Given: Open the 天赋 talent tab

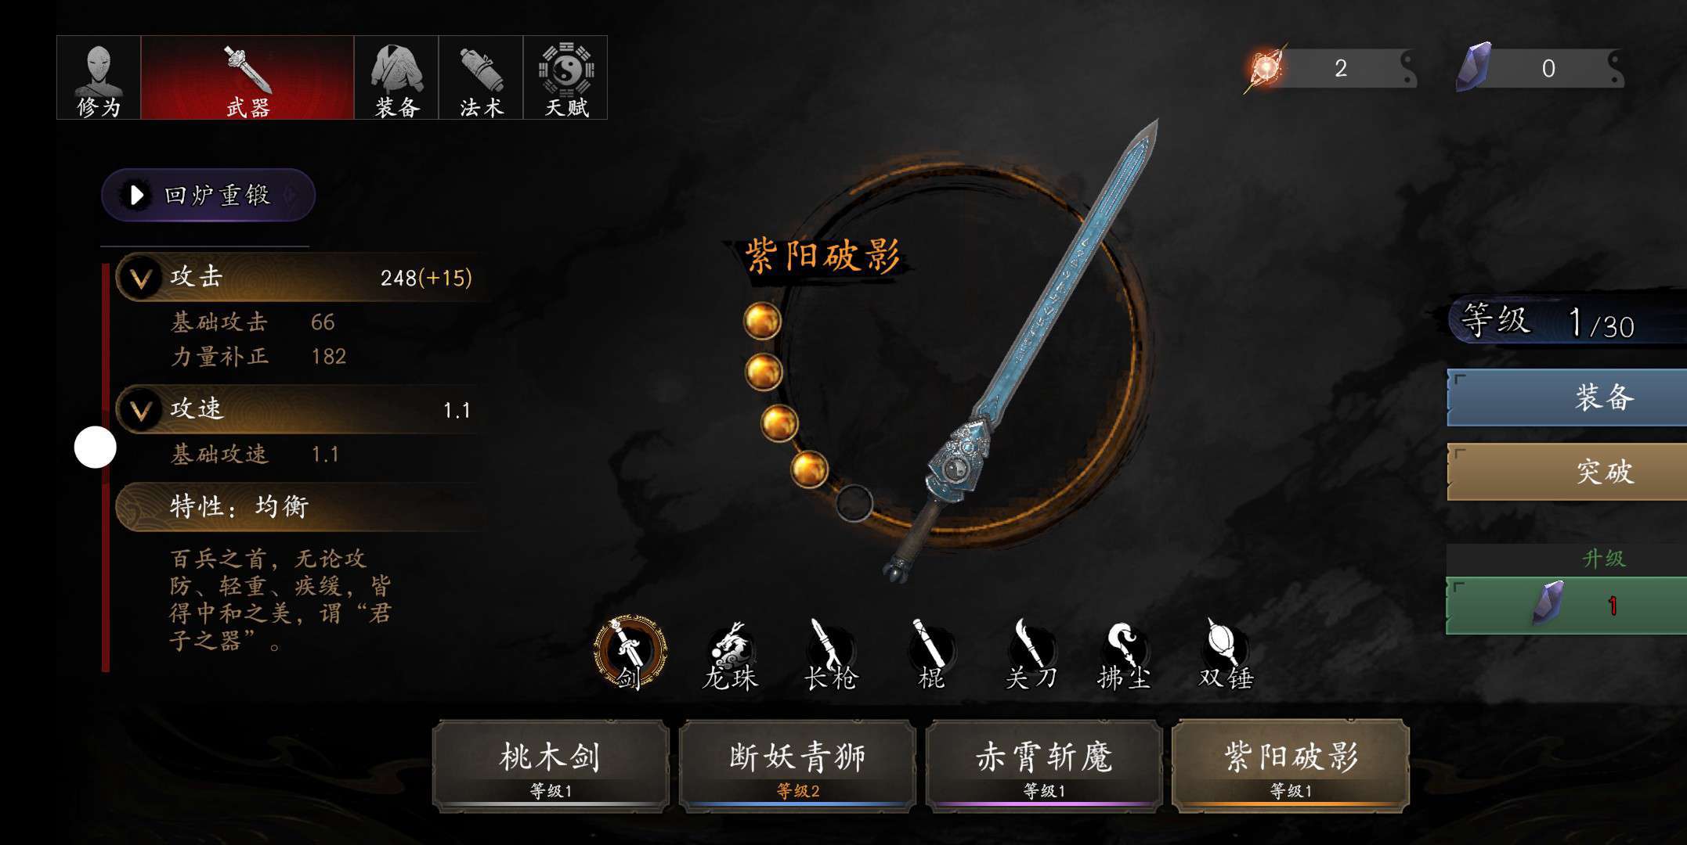Looking at the screenshot, I should pyautogui.click(x=565, y=77).
